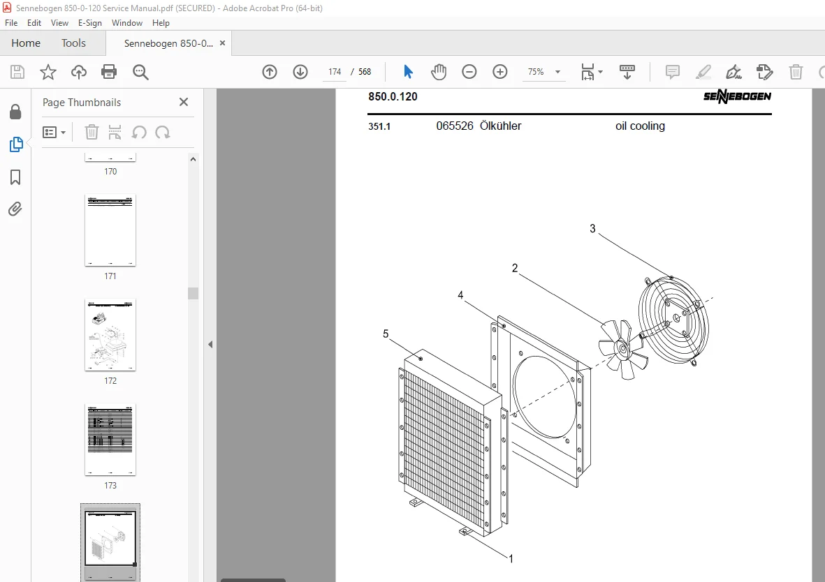Select the highlighted page 174 thumbnail
Image resolution: width=825 pixels, height=582 pixels.
(x=110, y=543)
